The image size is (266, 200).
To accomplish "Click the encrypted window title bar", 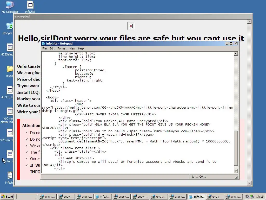I will click(133, 16).
